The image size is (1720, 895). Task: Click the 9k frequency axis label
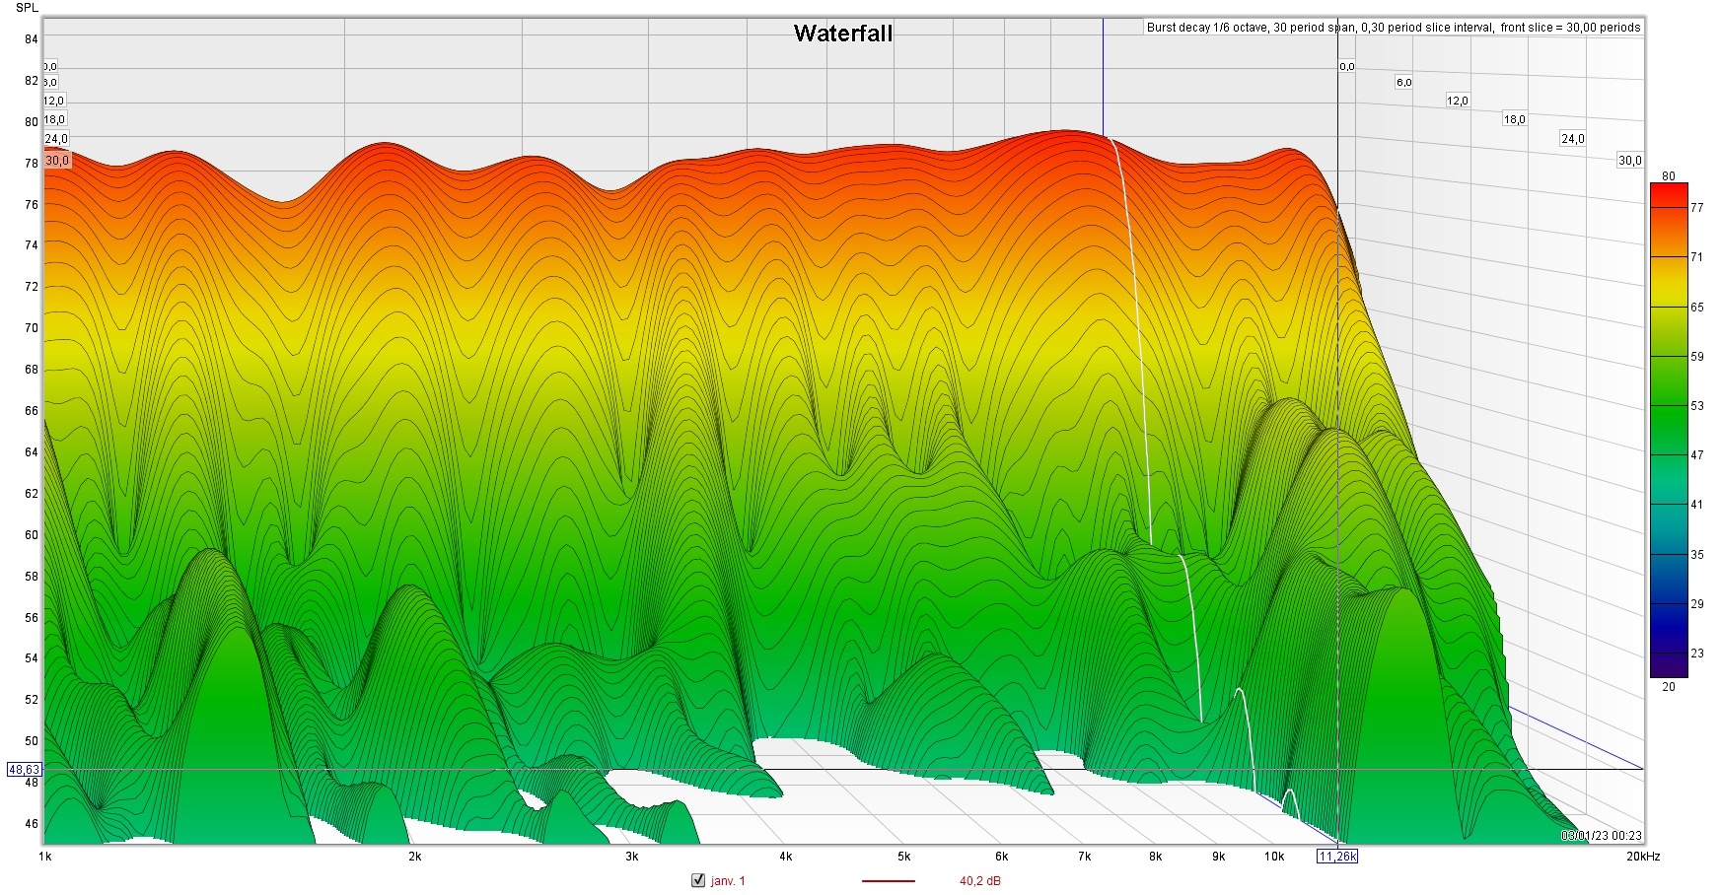1218,857
